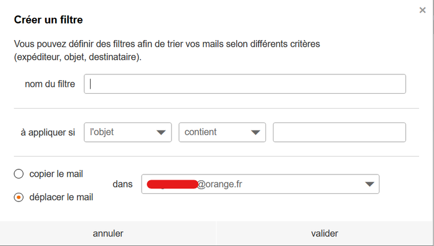
Task: Focus the empty filter value field
Action: pyautogui.click(x=339, y=132)
